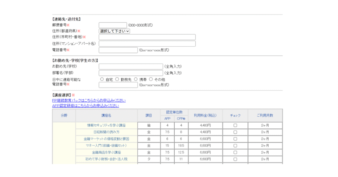Viewport: 338px width, 177px height.
Task: Open the prefecture selection dropdown
Action: pyautogui.click(x=115, y=31)
